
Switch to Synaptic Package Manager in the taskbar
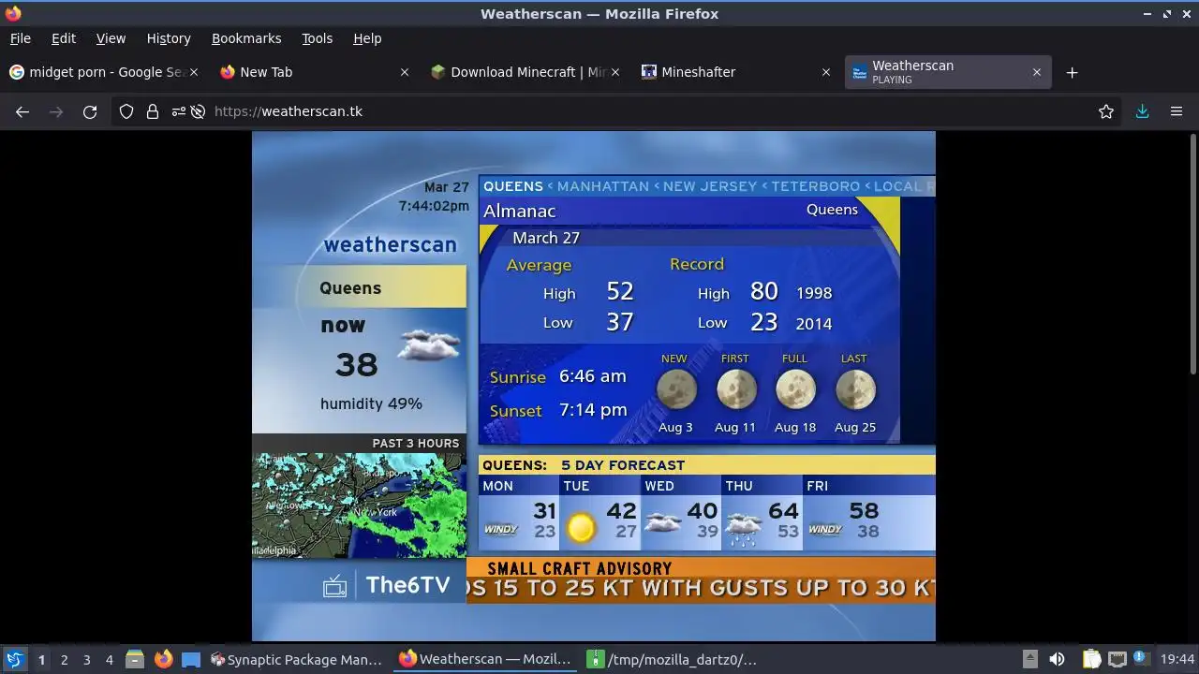pos(296,659)
